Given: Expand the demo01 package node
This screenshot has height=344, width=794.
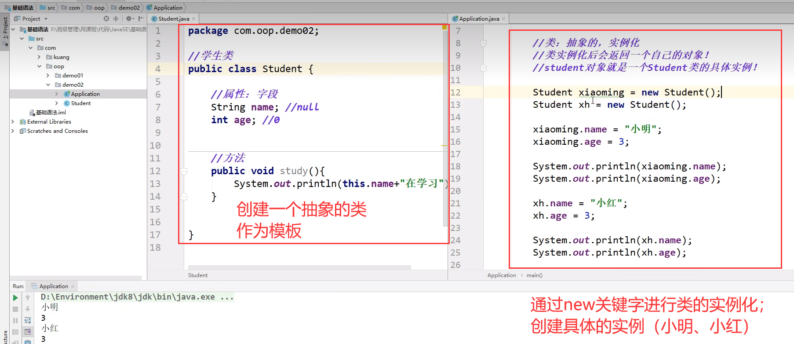Looking at the screenshot, I should click(48, 76).
